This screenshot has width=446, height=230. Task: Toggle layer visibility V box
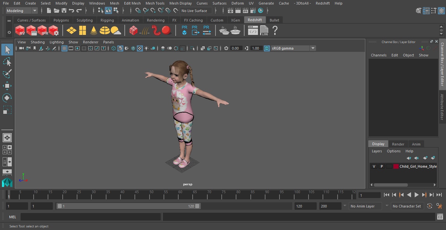374,166
